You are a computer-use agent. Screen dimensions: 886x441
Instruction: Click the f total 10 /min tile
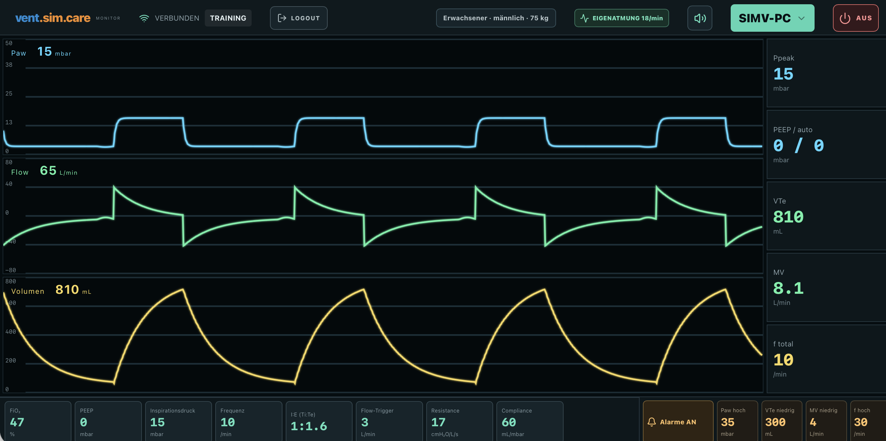pos(826,359)
